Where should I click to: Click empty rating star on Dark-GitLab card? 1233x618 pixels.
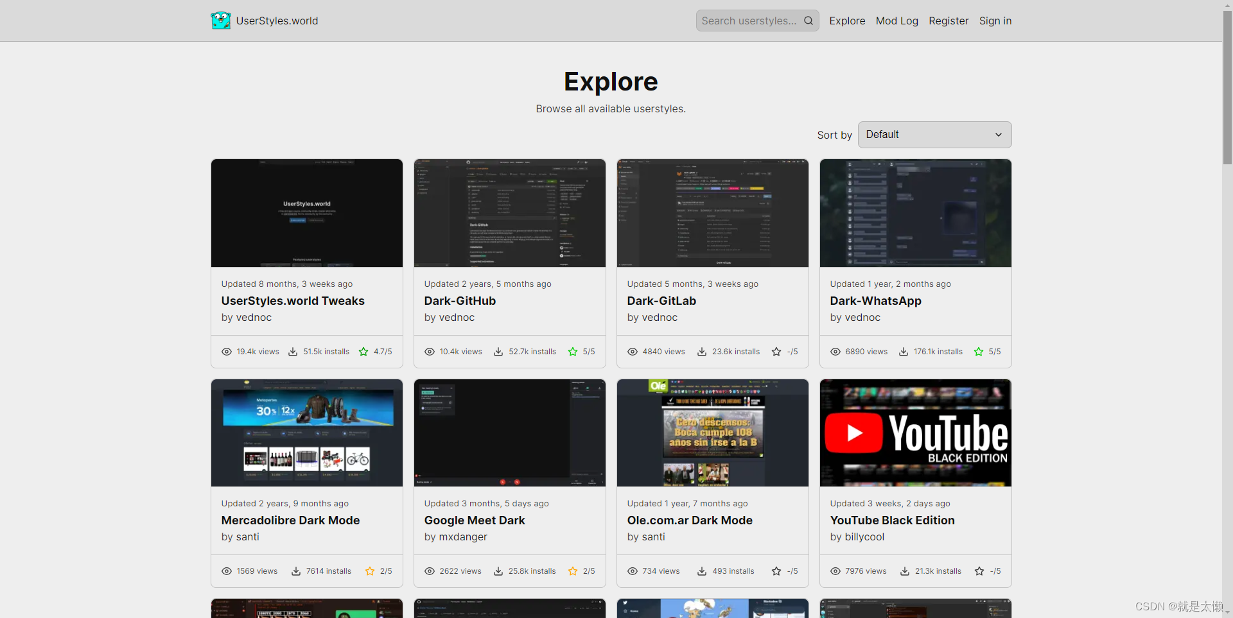(776, 352)
